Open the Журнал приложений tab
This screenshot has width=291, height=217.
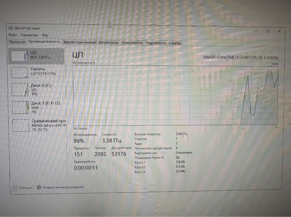click(79, 42)
